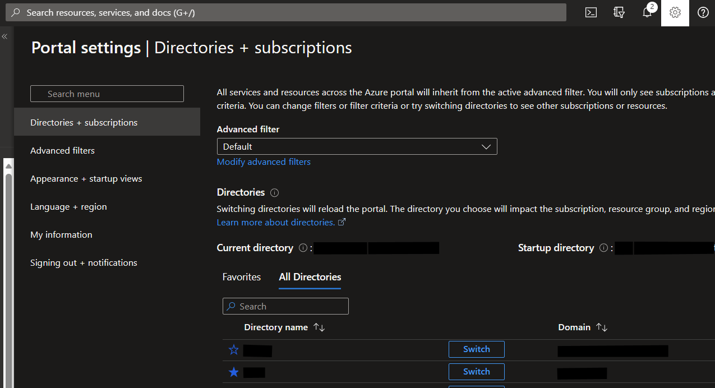Focus the directories Search box
715x388 pixels.
pos(285,306)
